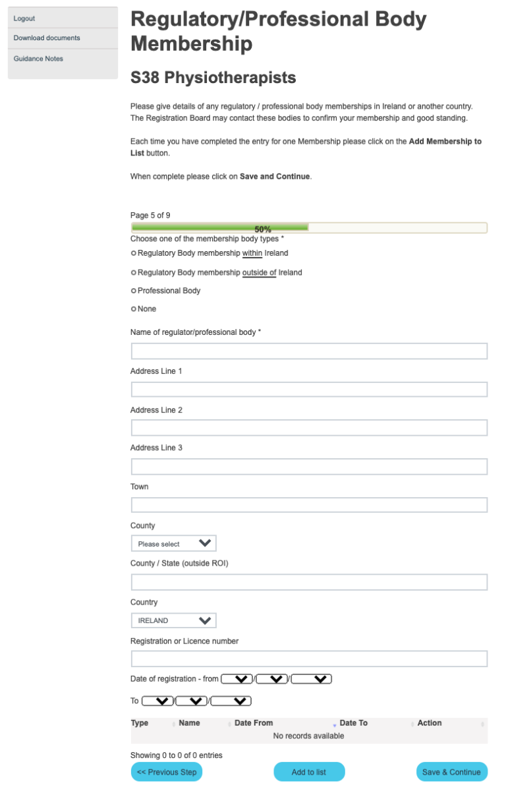The height and width of the screenshot is (797, 506).
Task: Click Save & Continue button
Action: tap(451, 772)
